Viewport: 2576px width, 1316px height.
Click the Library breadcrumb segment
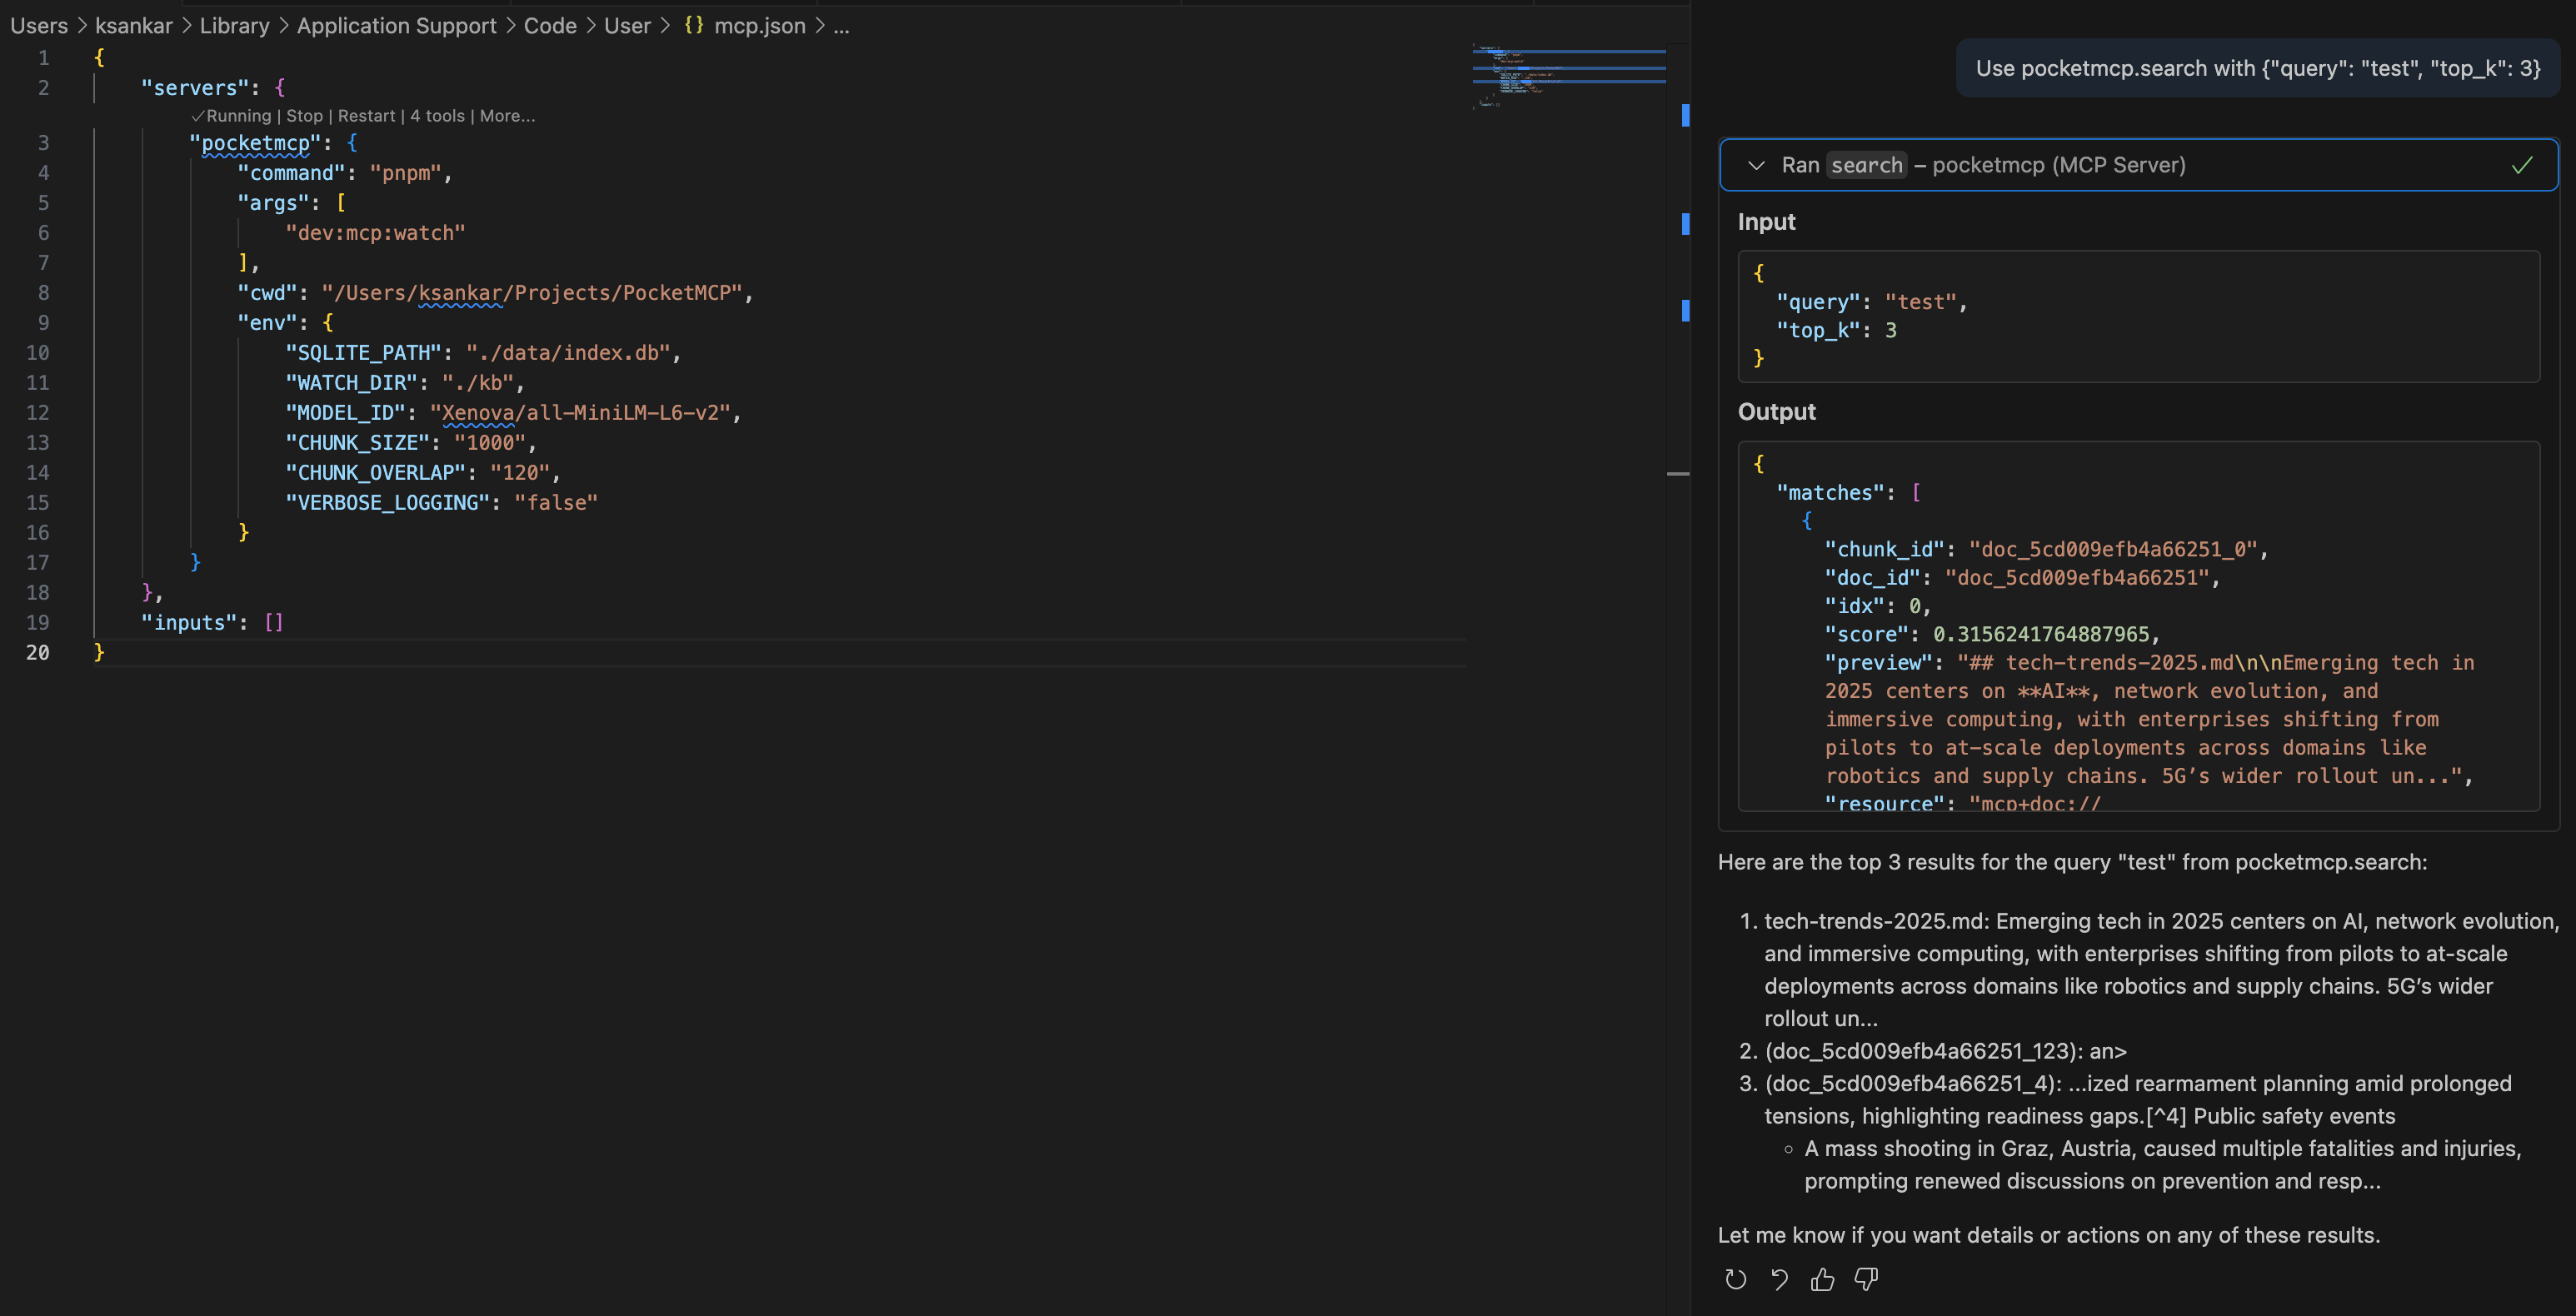pyautogui.click(x=234, y=26)
